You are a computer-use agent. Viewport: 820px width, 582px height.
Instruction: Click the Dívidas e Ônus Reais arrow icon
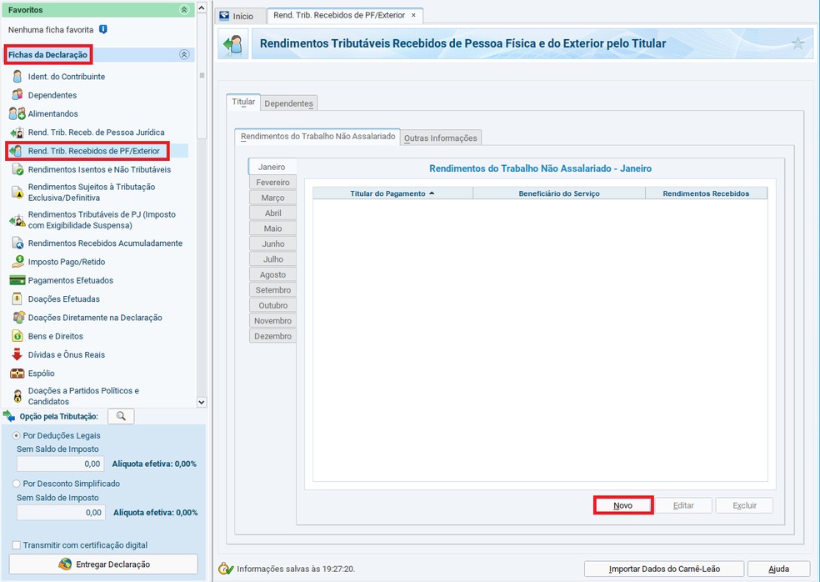coord(17,354)
